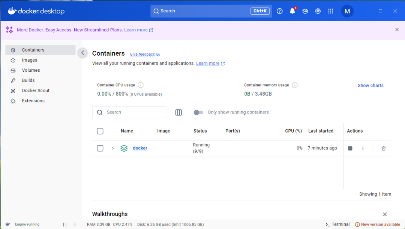Toggle Only show running containers
The image size is (405, 229).
click(198, 112)
